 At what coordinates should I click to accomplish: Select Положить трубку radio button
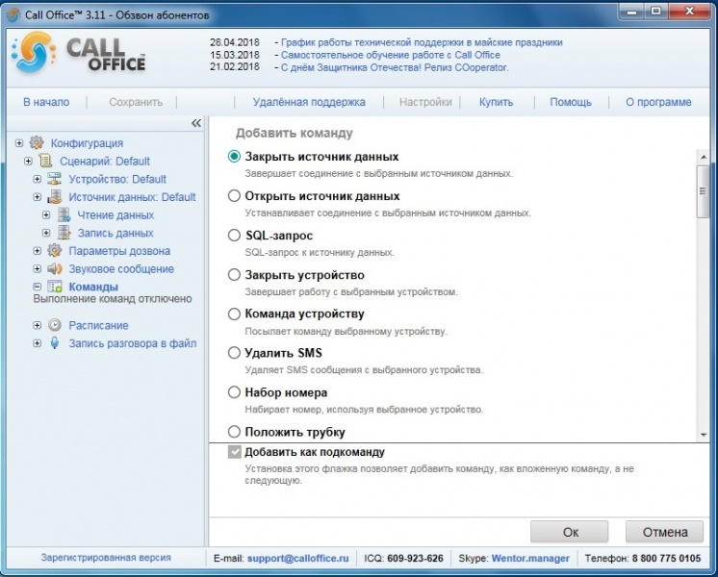pos(234,432)
